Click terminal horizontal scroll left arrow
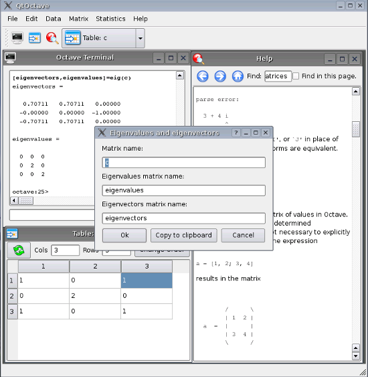The height and width of the screenshot is (377, 368). pos(14,200)
